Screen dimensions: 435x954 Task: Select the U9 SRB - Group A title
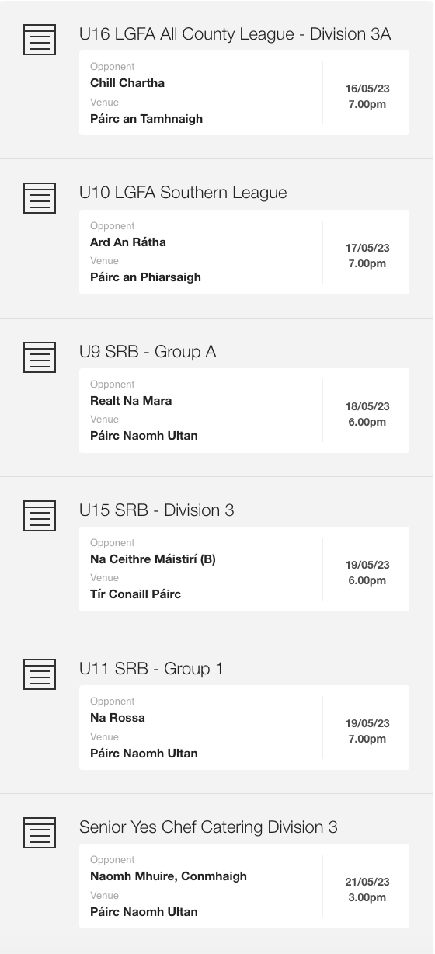click(148, 352)
